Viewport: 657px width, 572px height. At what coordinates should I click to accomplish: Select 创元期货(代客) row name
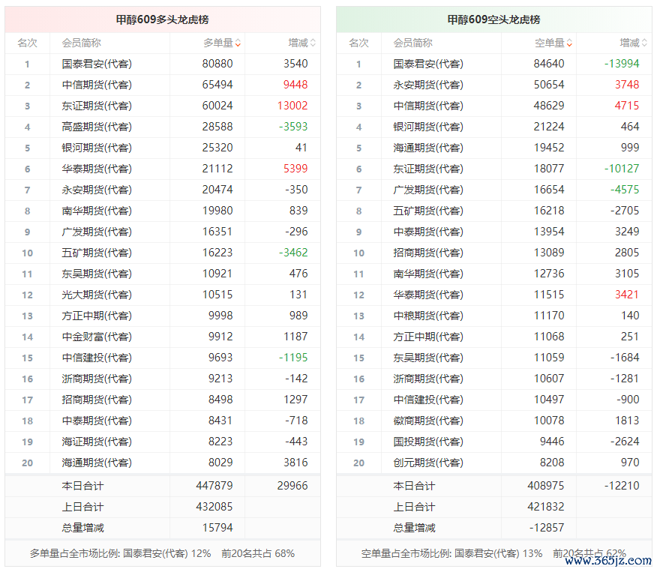[428, 463]
